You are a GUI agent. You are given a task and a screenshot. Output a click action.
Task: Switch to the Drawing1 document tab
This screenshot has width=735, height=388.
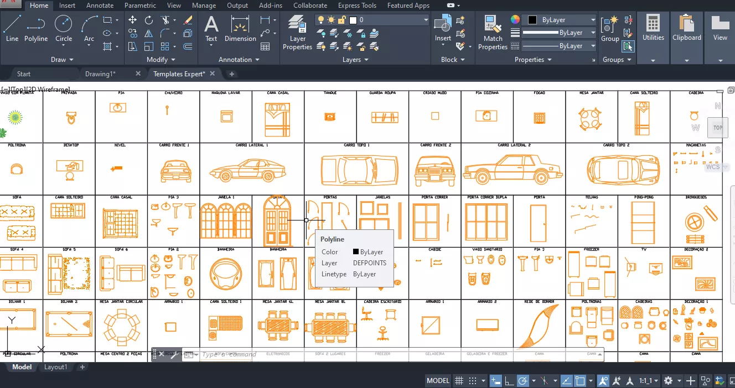(100, 74)
